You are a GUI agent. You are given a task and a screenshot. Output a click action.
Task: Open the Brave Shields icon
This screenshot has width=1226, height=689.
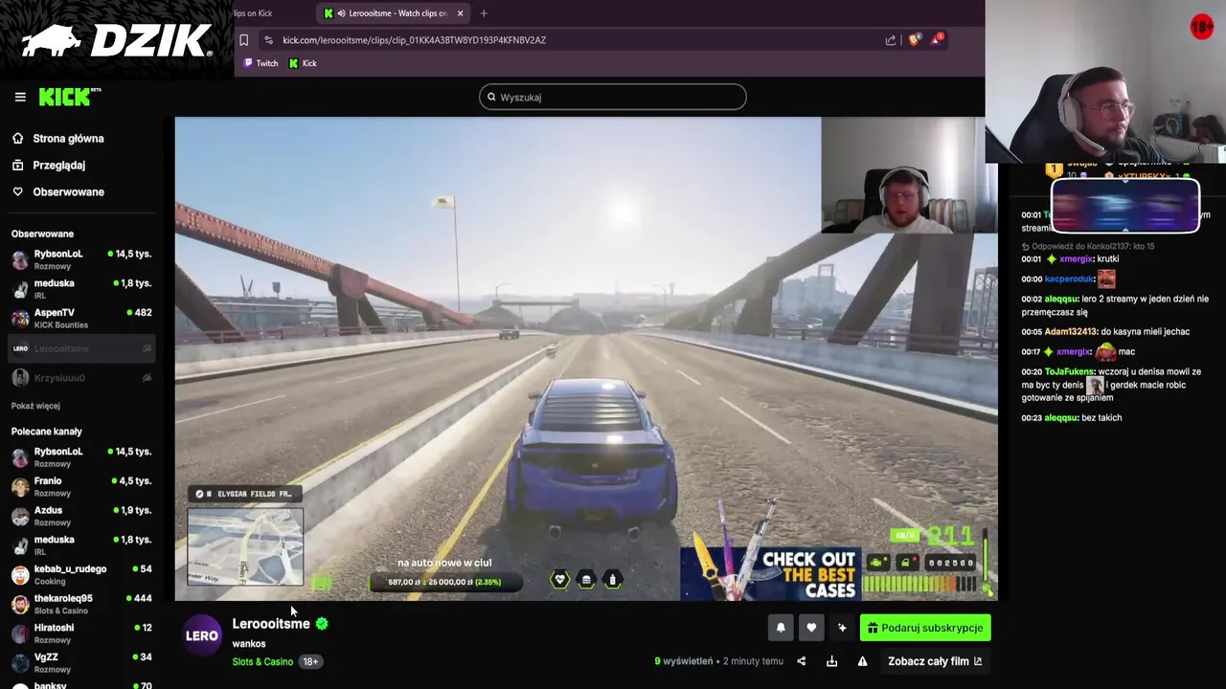pos(914,40)
